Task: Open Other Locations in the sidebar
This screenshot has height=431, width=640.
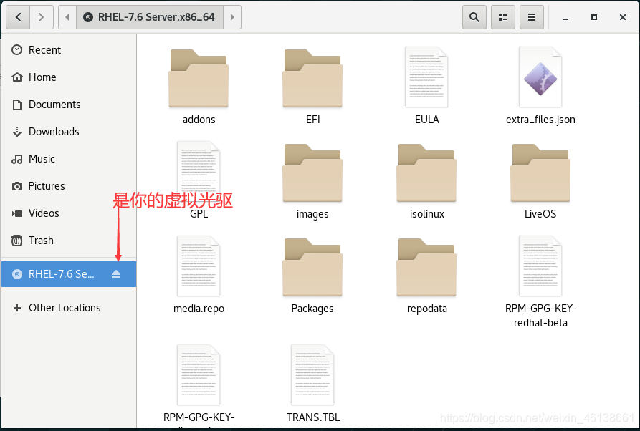Action: pos(69,308)
